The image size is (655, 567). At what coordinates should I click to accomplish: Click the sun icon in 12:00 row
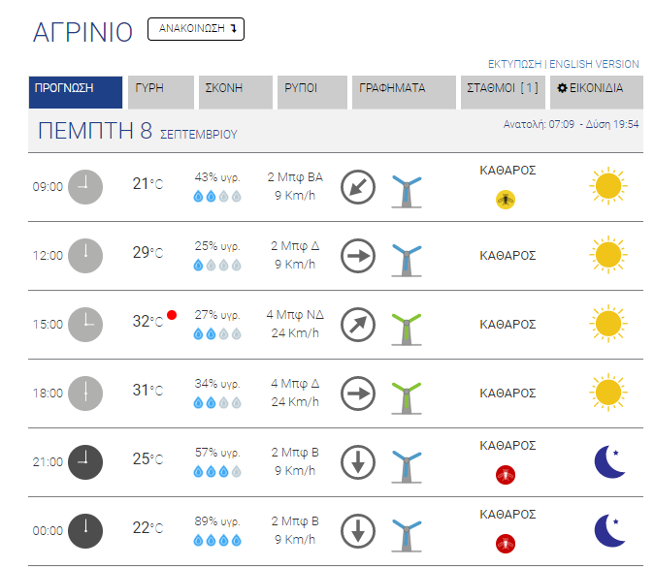608,255
